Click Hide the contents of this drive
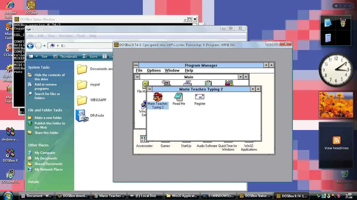This screenshot has height=200, width=357. point(49,77)
